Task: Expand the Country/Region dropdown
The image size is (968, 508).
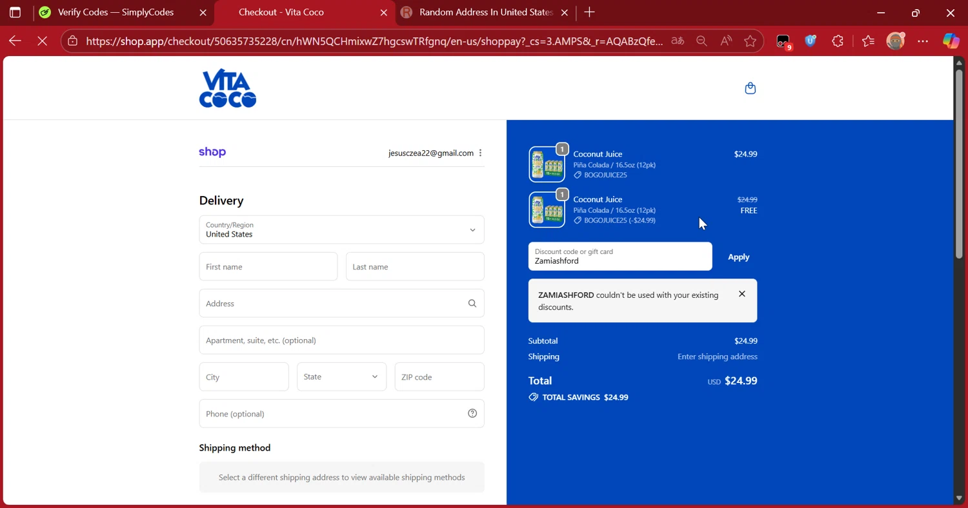Action: point(341,230)
